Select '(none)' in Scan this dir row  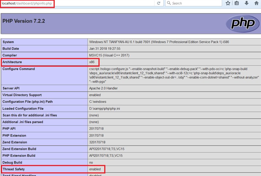coord(94,115)
